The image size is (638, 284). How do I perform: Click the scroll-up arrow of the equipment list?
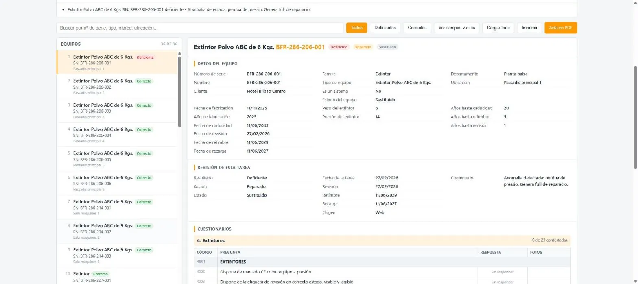(x=179, y=53)
